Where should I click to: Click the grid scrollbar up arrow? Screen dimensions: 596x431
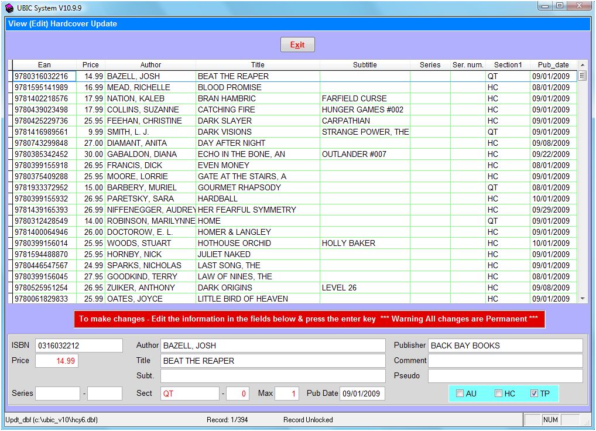point(583,65)
